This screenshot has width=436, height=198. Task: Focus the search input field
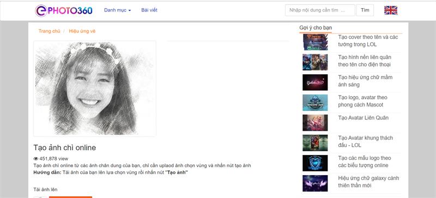(320, 10)
